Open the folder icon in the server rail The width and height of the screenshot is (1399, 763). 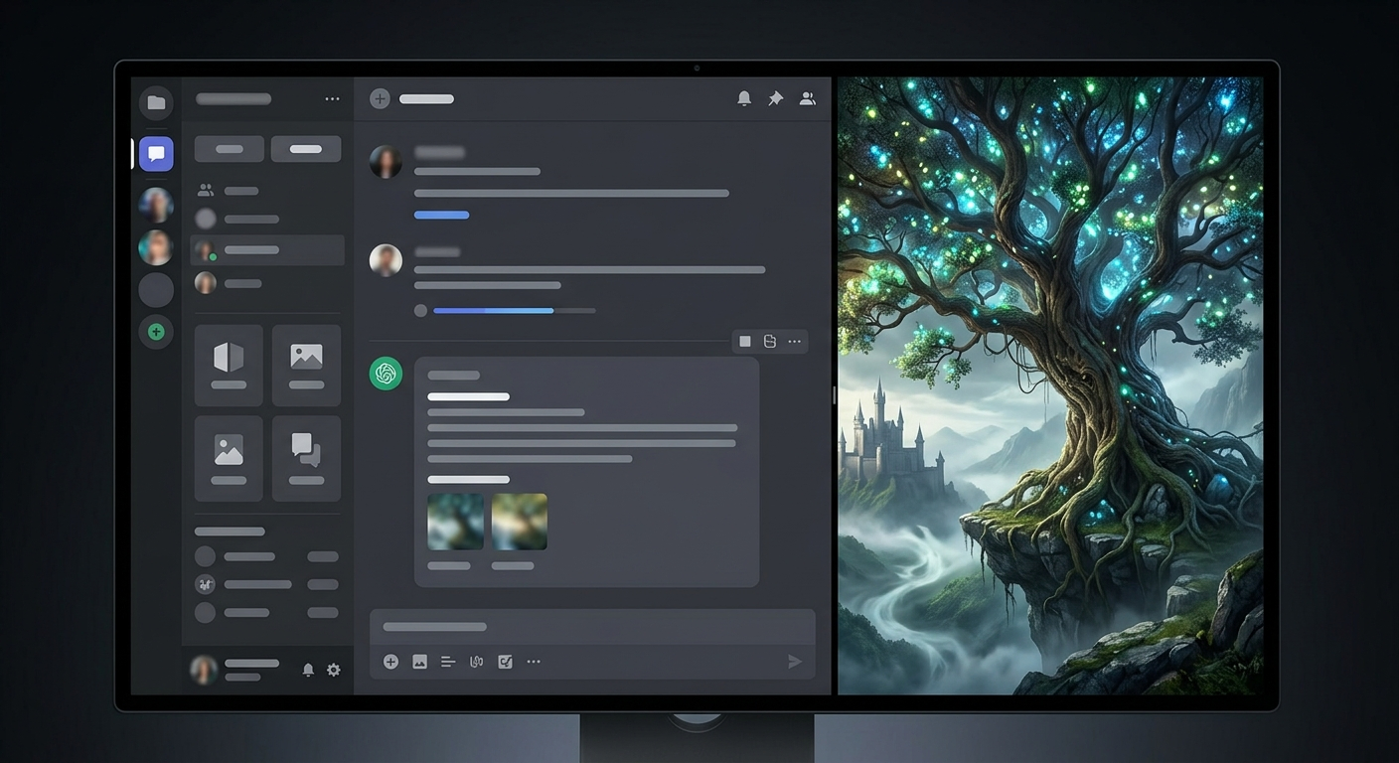[x=156, y=102]
